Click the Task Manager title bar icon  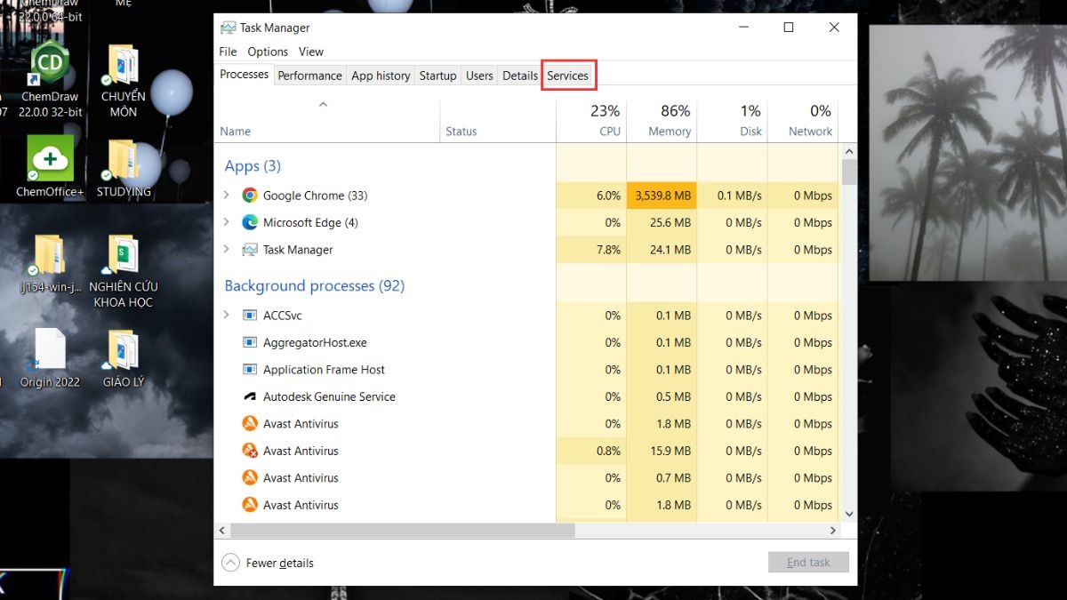coord(229,28)
